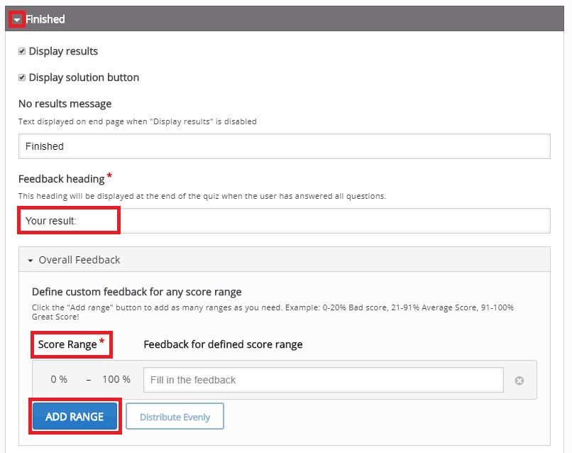The image size is (572, 453).
Task: Click the Display results label text
Action: click(63, 51)
